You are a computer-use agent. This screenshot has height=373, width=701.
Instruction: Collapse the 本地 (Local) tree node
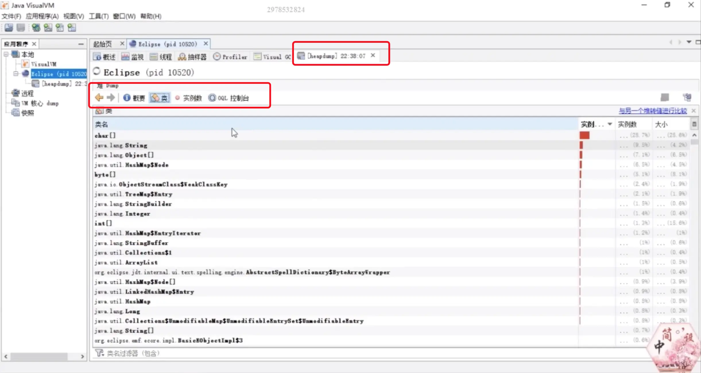[6, 54]
